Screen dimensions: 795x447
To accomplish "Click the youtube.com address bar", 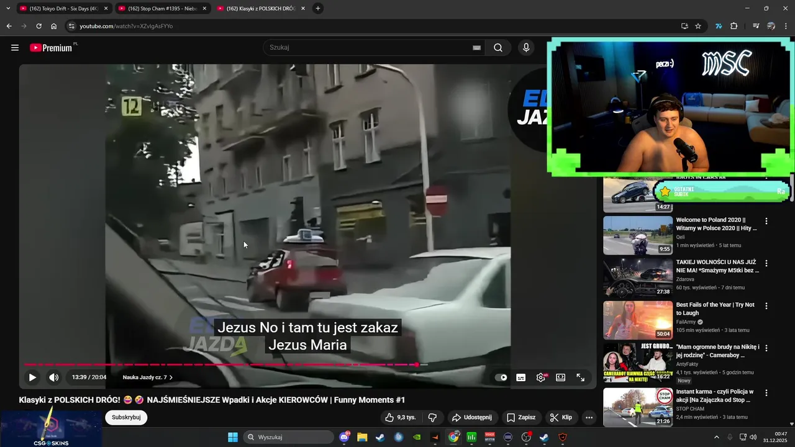I will (x=373, y=26).
